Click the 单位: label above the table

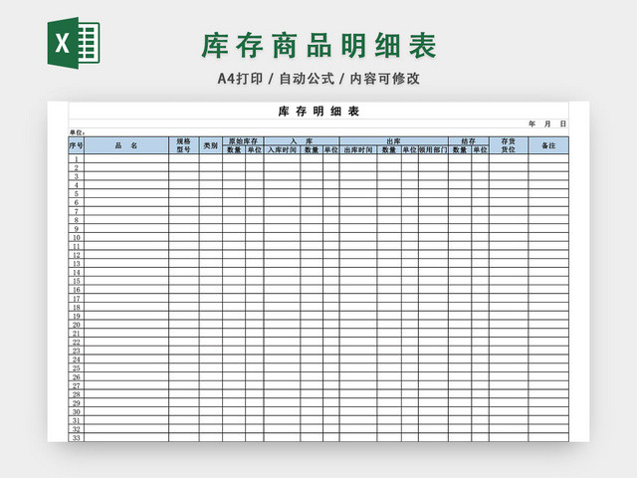pos(77,132)
